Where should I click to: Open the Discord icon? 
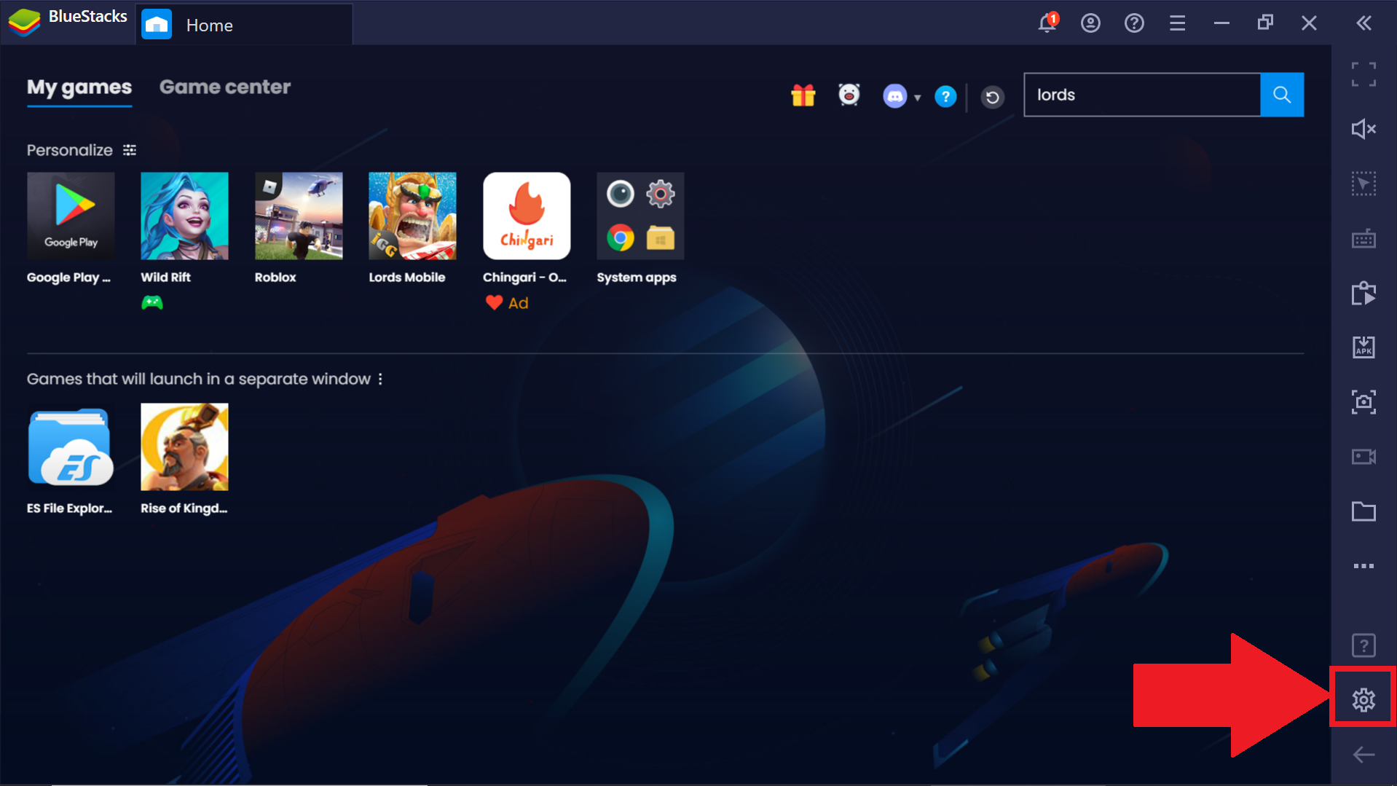[894, 95]
